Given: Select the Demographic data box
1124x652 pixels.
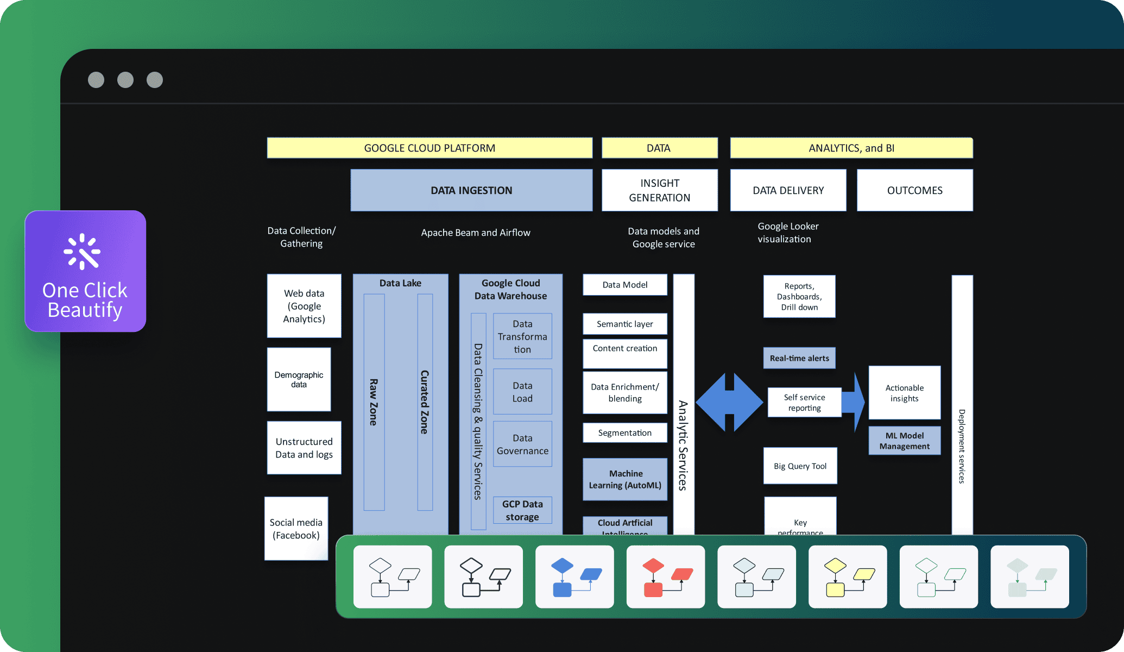Looking at the screenshot, I should point(299,379).
